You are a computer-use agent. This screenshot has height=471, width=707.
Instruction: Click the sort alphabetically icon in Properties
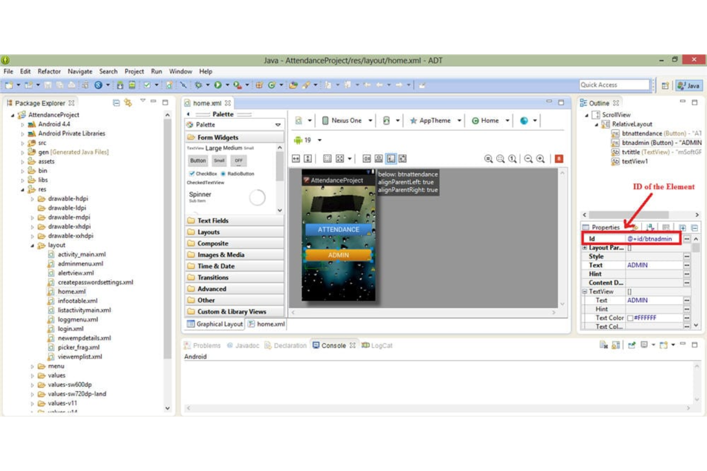[650, 227]
